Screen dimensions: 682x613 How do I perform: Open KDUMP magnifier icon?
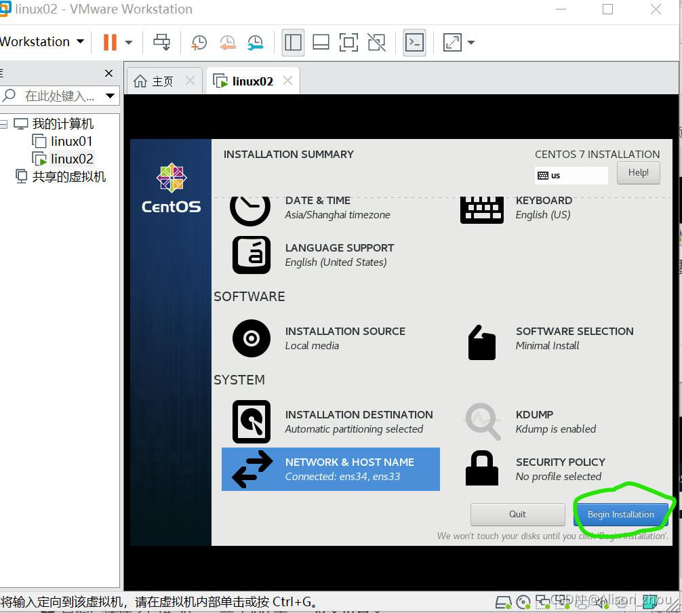point(483,422)
